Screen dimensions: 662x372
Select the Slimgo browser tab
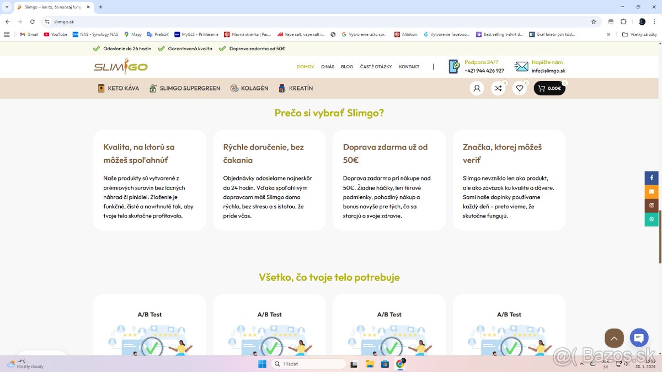[53, 7]
